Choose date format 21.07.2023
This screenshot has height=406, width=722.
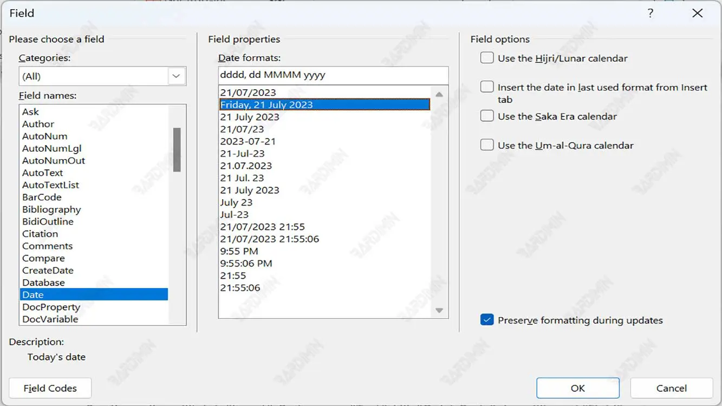(x=246, y=166)
